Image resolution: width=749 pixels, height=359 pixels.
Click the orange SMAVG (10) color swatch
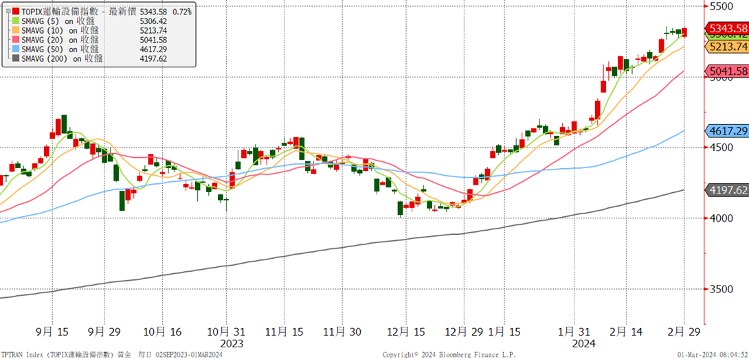15,30
